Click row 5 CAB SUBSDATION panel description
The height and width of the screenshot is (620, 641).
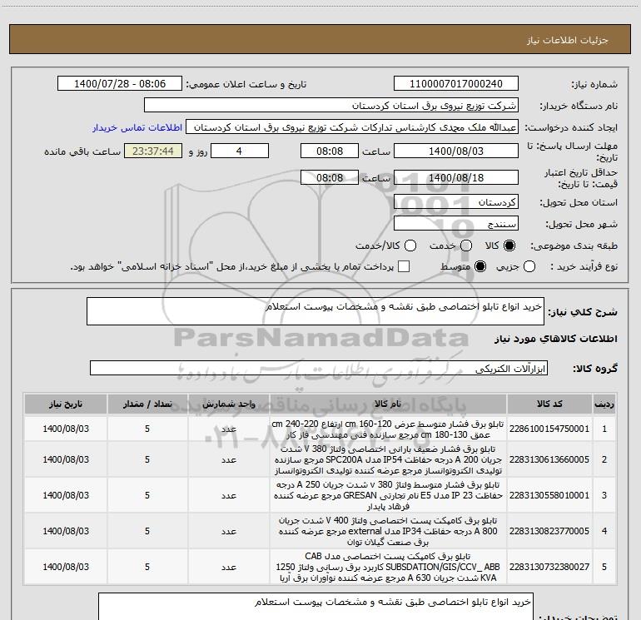click(x=388, y=567)
